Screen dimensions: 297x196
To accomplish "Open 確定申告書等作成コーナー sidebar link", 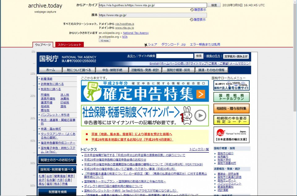I will point(58,143).
